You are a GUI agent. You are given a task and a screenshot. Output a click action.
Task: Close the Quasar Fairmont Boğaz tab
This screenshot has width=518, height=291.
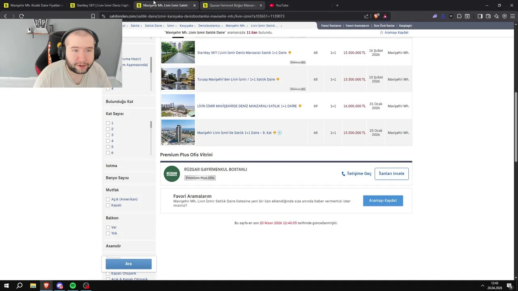click(261, 5)
